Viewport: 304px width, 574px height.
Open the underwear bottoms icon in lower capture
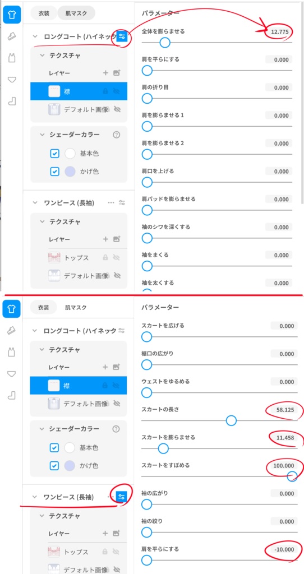point(11,374)
